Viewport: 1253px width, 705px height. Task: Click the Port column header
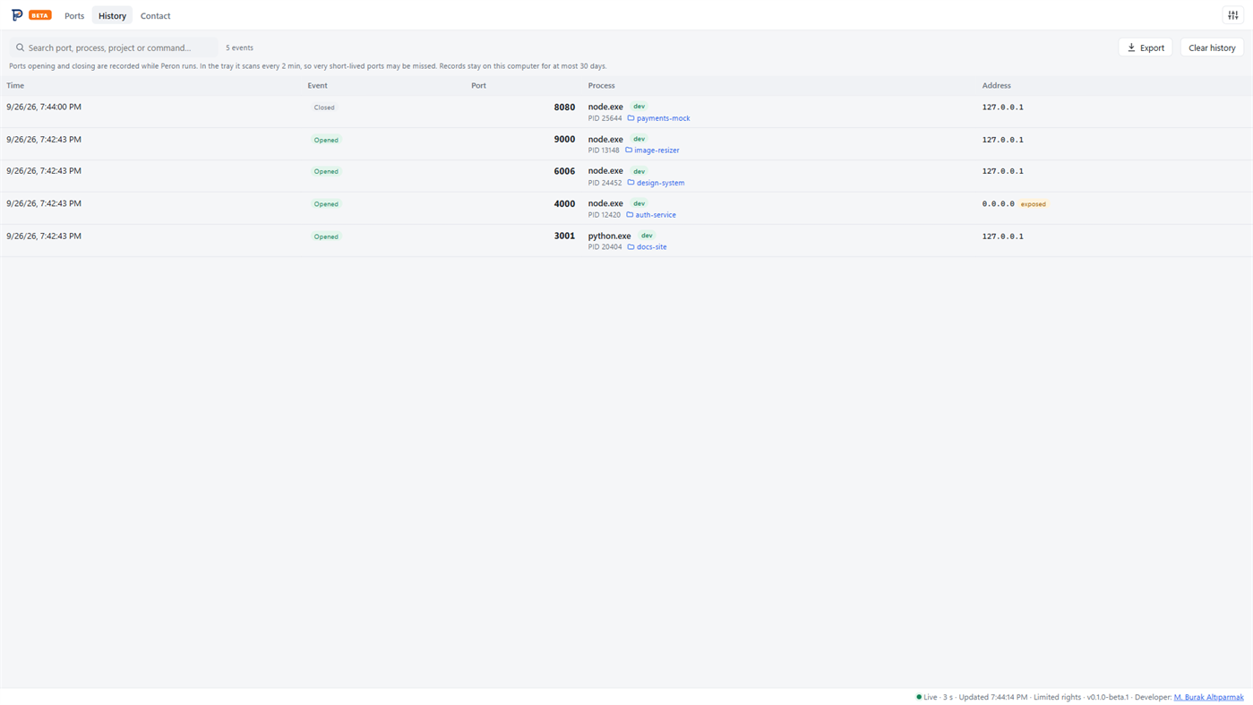click(479, 86)
